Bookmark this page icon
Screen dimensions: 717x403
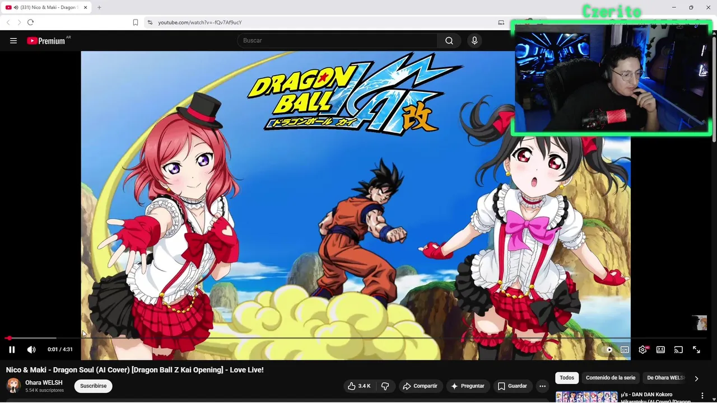point(136,22)
